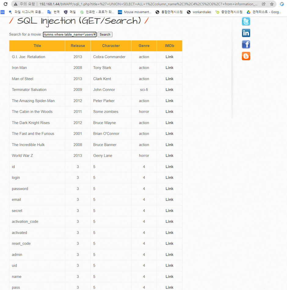
Task: Open Link in the admin row
Action: [169, 255]
